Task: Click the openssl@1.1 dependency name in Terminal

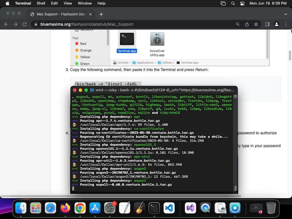Action: coord(145,145)
